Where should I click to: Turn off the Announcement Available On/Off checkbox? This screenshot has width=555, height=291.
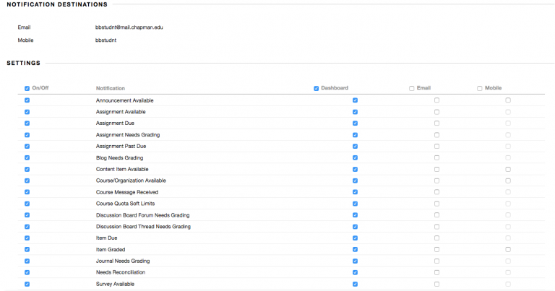[27, 100]
